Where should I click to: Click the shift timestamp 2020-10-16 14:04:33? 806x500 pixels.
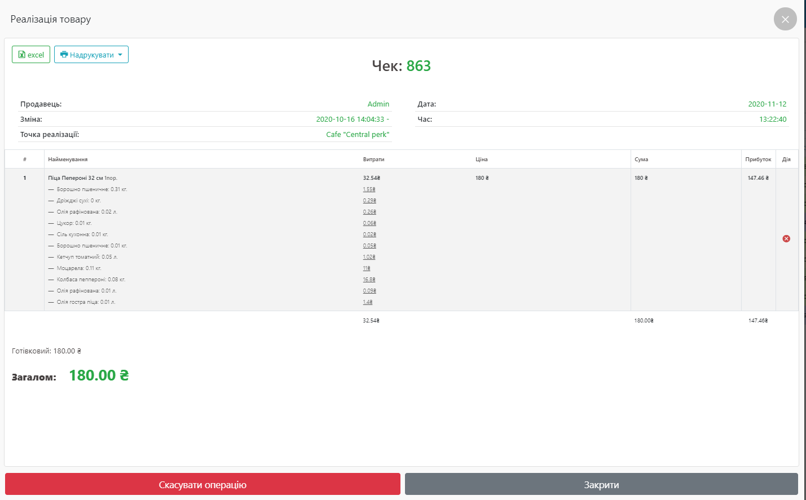(350, 120)
